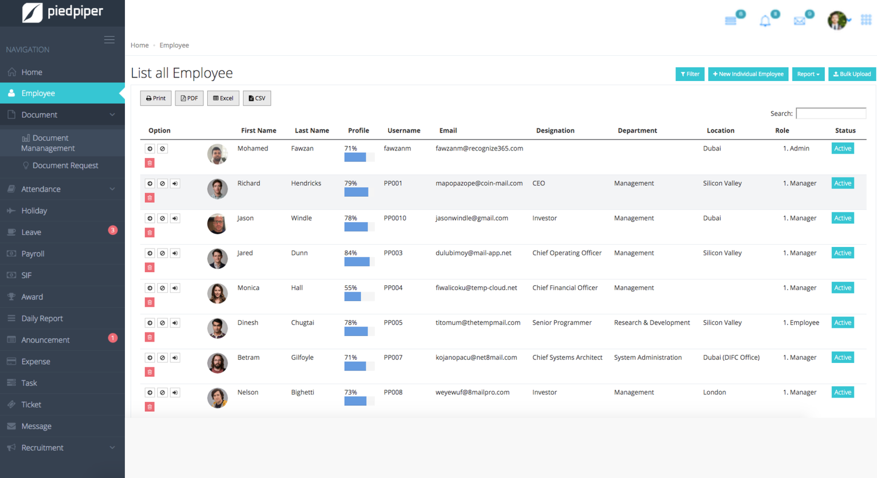Click login-as arrow icon for Jason Windle

click(175, 218)
